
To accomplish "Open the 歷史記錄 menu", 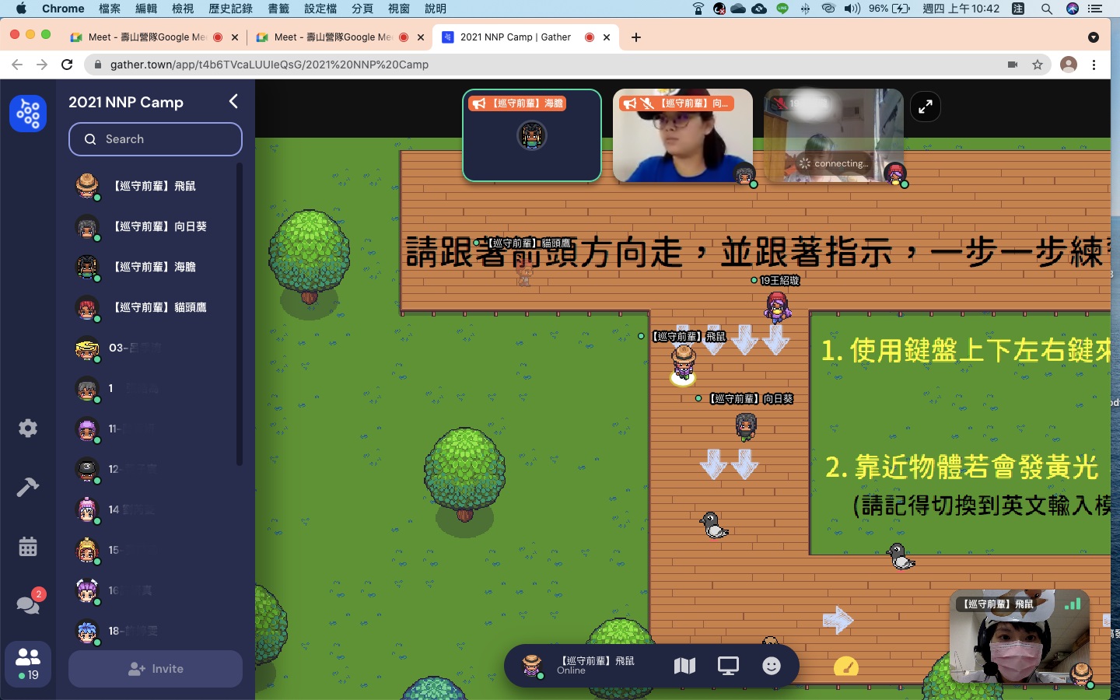I will click(231, 9).
